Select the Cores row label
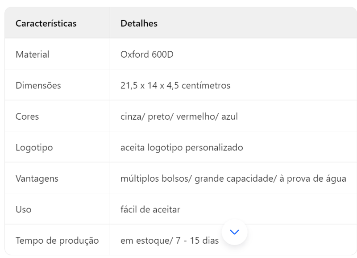This screenshot has height=258, width=357. pos(27,117)
